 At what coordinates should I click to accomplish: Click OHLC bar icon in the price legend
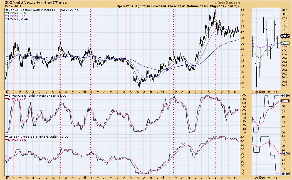pos(6,10)
